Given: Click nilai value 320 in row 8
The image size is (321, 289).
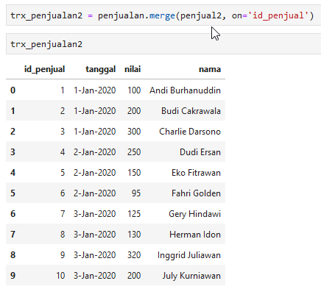Looking at the screenshot, I should point(134,255).
